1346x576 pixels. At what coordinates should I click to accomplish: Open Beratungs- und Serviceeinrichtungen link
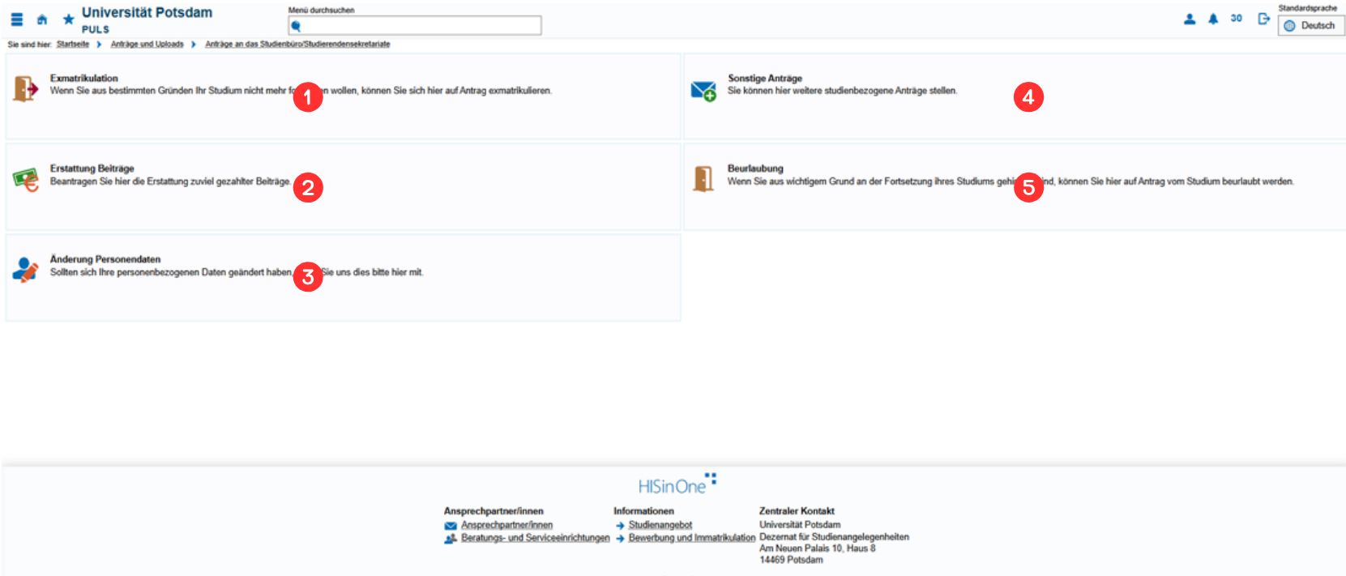[x=535, y=538]
